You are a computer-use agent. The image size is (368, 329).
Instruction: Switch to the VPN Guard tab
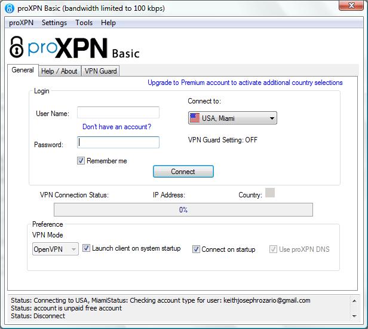pos(101,71)
